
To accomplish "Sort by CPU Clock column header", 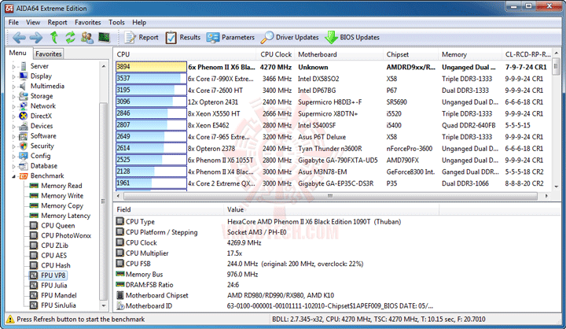I will tap(275, 54).
